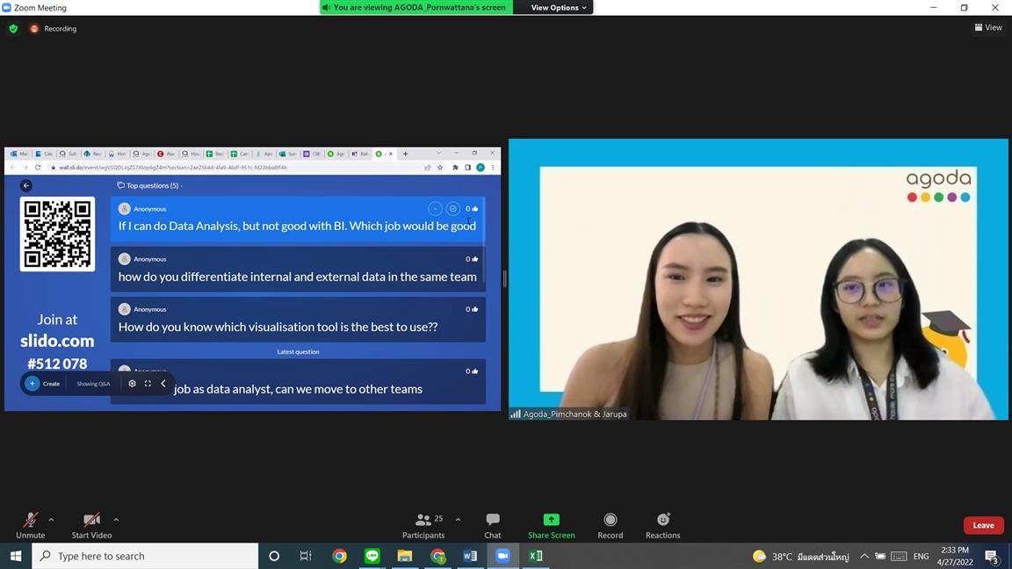Open Excel from the taskbar
Image resolution: width=1012 pixels, height=569 pixels.
pos(535,556)
